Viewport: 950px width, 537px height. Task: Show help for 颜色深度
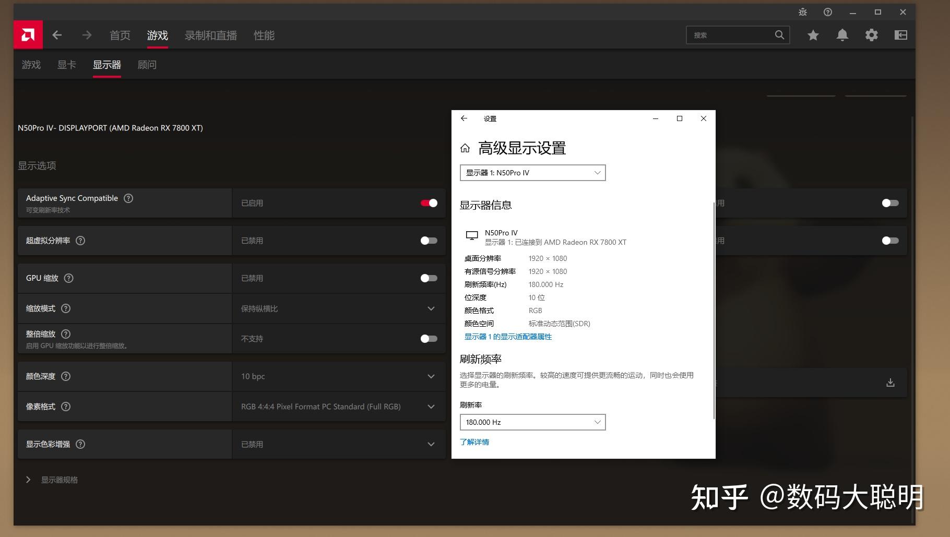[x=66, y=376]
